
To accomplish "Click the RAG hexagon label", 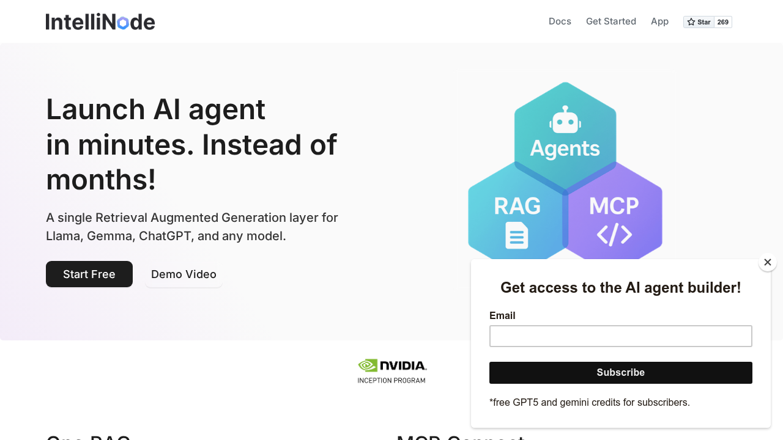I will [517, 207].
